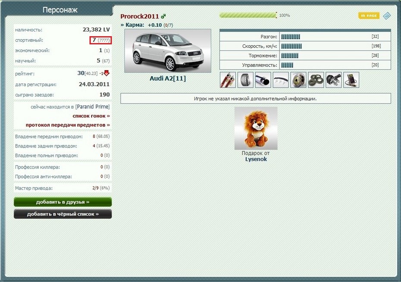Open протокол передачи предметов link
401x282 pixels.
click(x=68, y=125)
